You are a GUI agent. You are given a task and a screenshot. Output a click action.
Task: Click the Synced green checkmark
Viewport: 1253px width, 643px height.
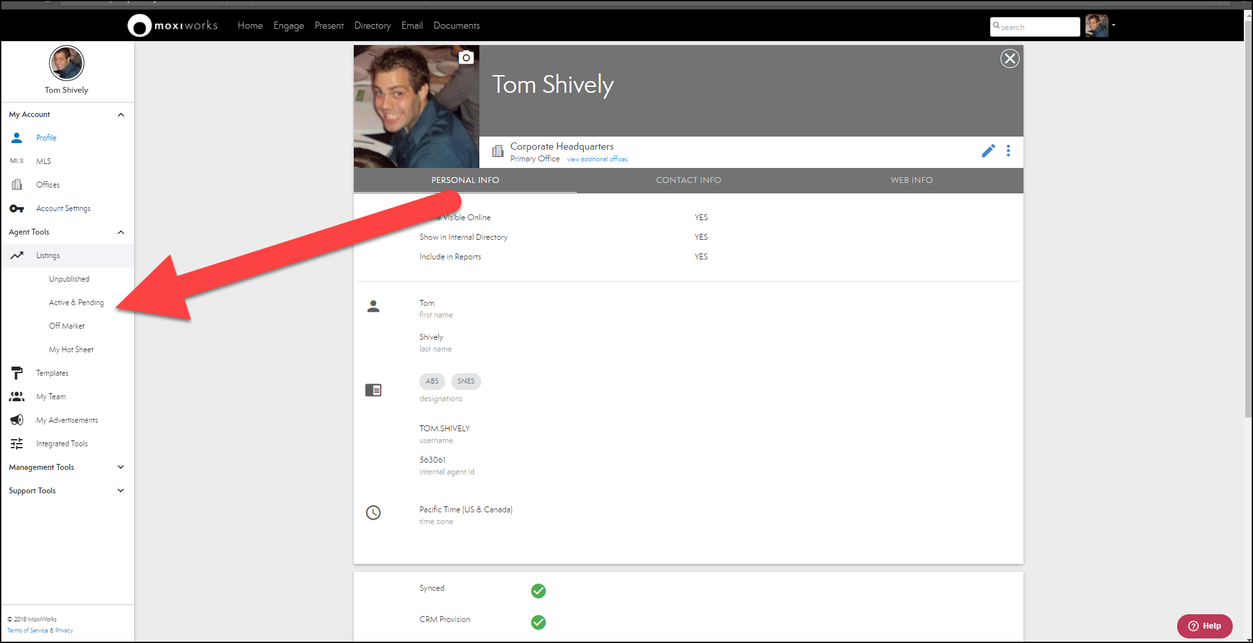538,591
